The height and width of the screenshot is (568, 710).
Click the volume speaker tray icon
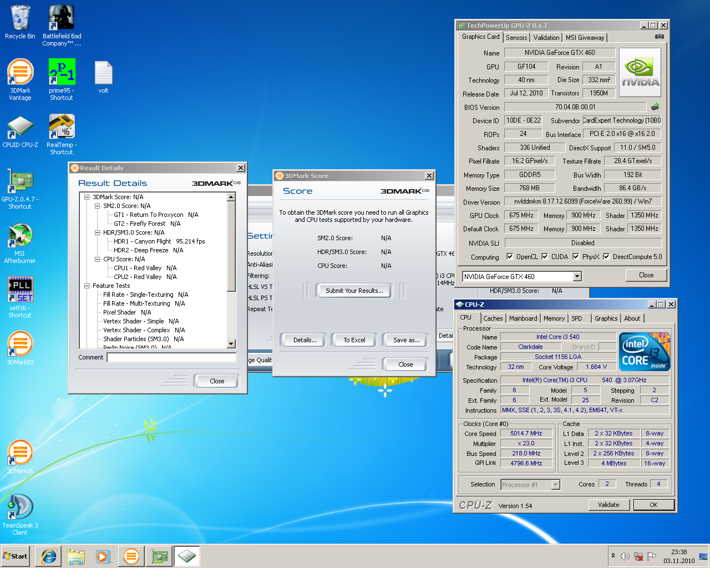(x=625, y=556)
